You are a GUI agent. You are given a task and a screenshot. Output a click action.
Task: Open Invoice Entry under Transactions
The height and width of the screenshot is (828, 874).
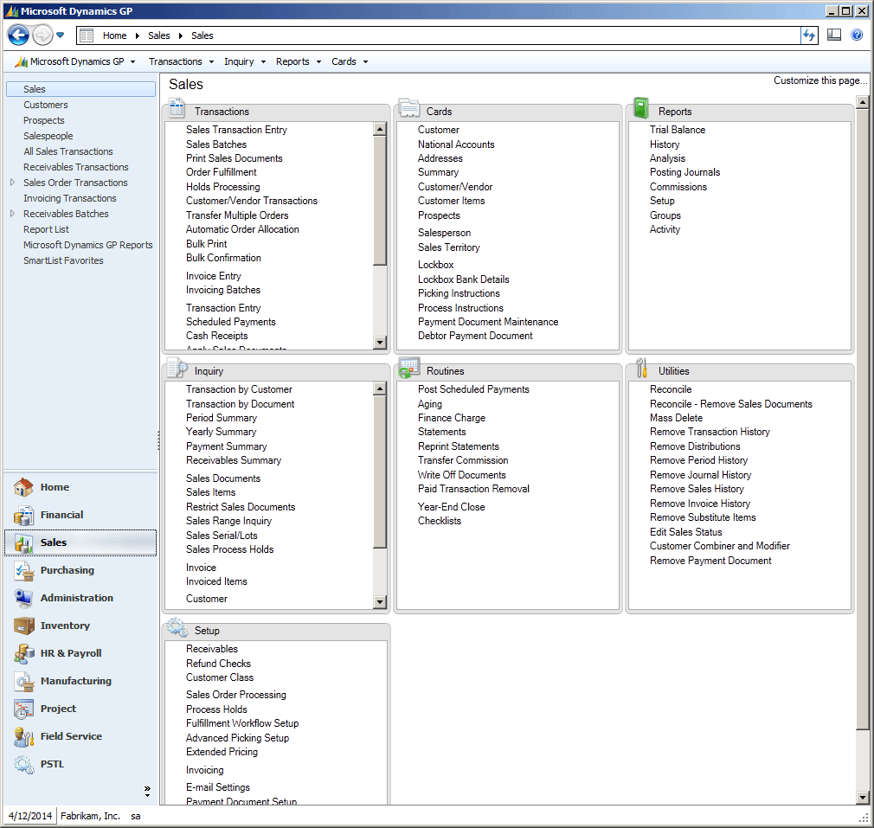coord(214,276)
